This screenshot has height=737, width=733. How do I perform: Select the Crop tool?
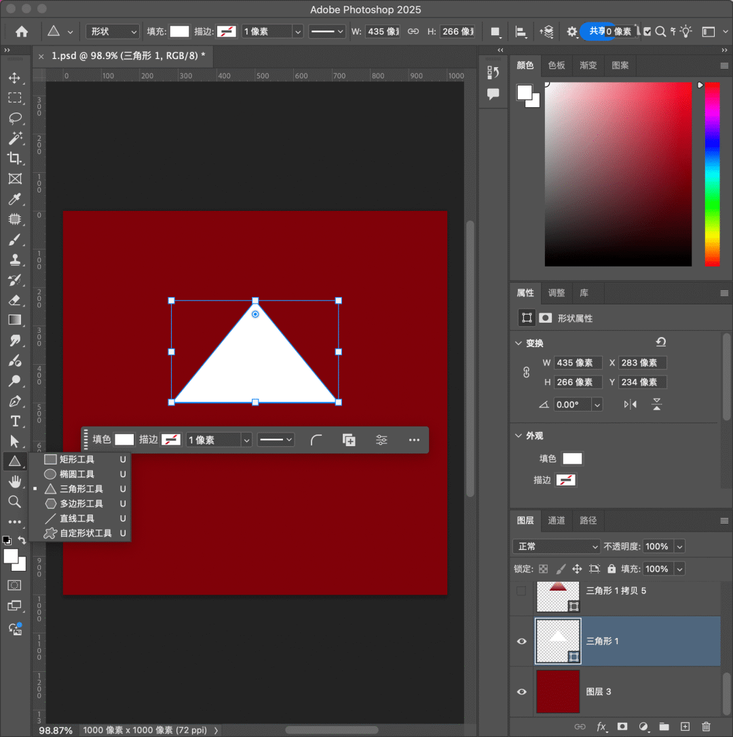[14, 158]
